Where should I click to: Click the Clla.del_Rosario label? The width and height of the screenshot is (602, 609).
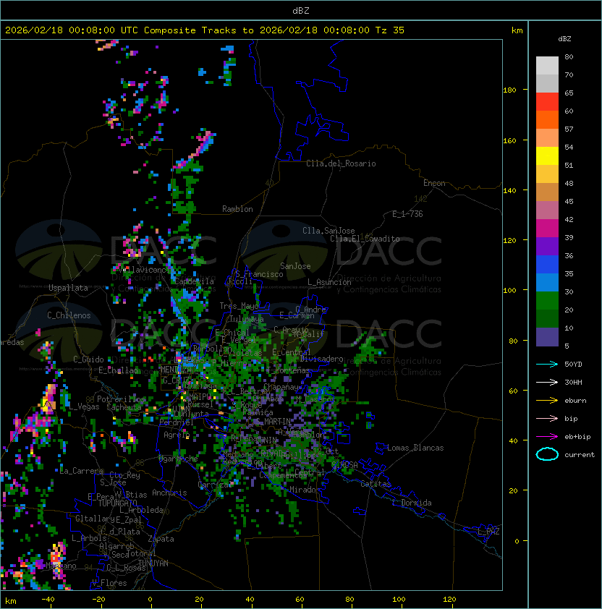point(341,163)
